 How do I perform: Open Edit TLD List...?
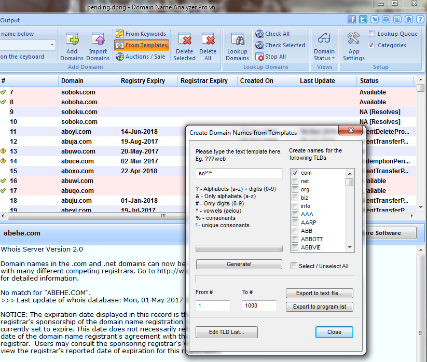[227, 332]
